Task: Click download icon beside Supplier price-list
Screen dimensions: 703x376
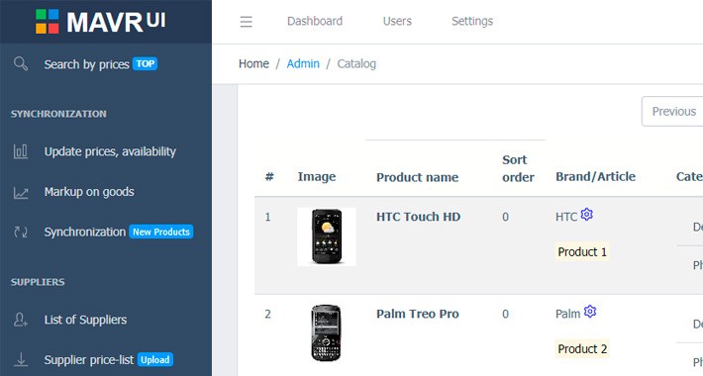Action: coord(21,359)
